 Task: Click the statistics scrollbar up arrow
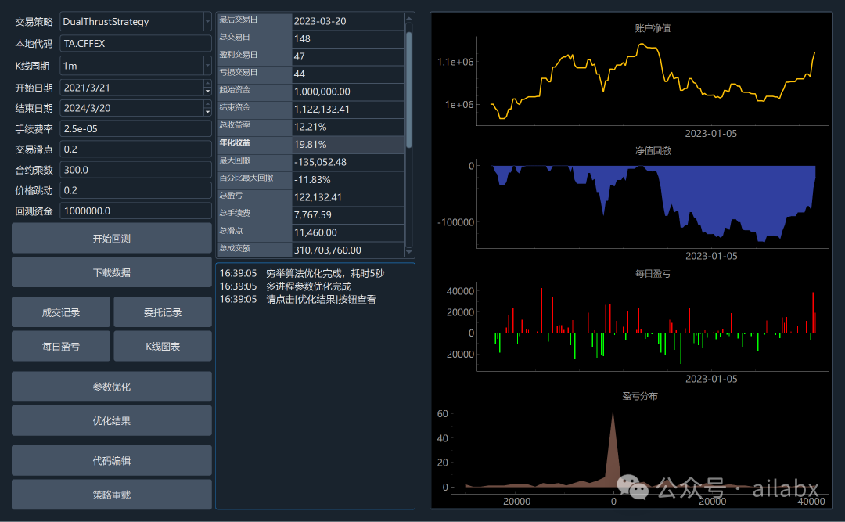[409, 20]
